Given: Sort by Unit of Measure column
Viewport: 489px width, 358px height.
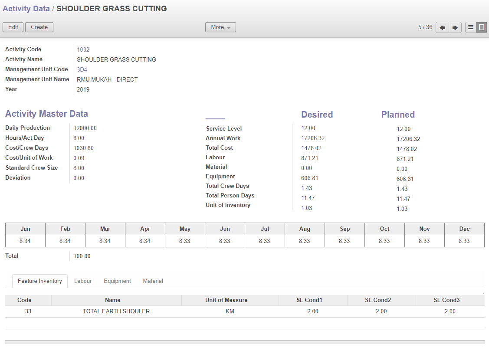Looking at the screenshot, I should coord(226,300).
